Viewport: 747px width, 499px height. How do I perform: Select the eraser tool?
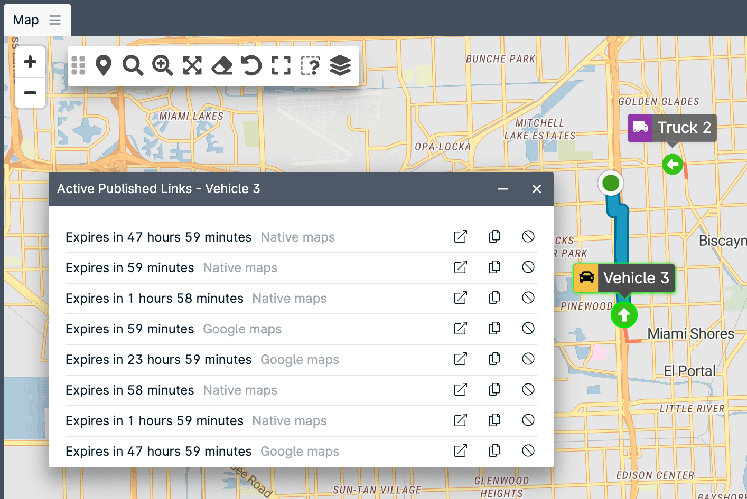coord(222,66)
